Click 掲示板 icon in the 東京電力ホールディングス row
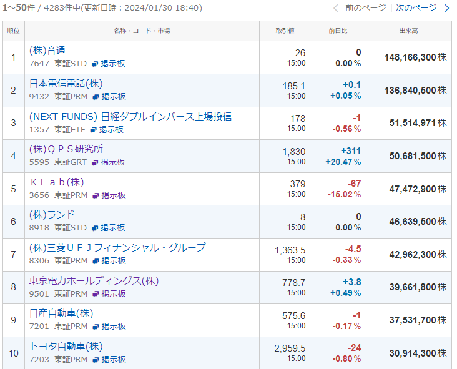The width and height of the screenshot is (457, 369). coord(96,293)
